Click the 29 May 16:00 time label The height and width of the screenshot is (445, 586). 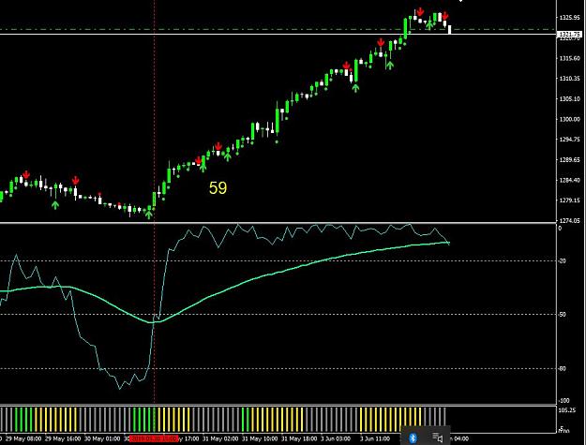pos(63,438)
